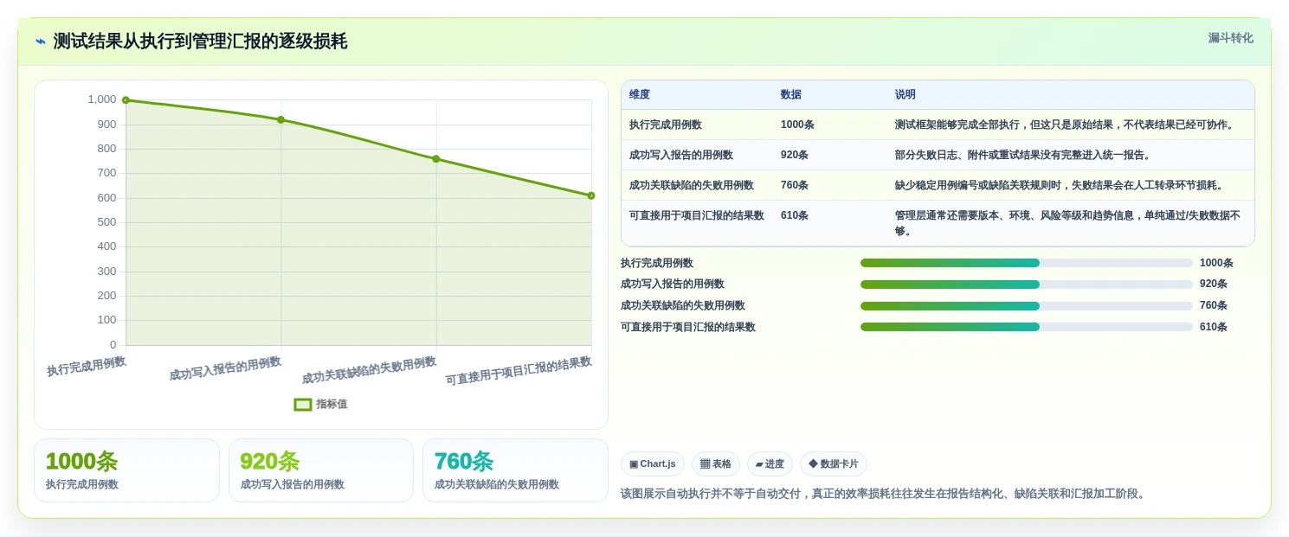The image size is (1289, 537).
Task: Click the 漏斗转化 label in the header
Action: click(x=1230, y=38)
